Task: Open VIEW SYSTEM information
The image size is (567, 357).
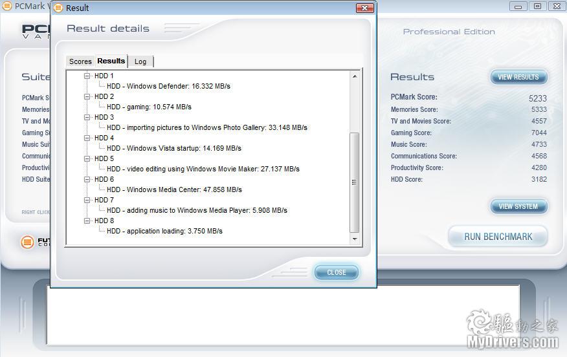Action: tap(518, 207)
